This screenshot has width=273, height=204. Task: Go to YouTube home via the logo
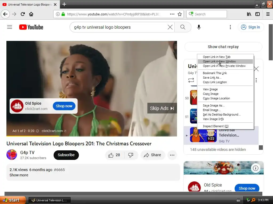tap(31, 27)
